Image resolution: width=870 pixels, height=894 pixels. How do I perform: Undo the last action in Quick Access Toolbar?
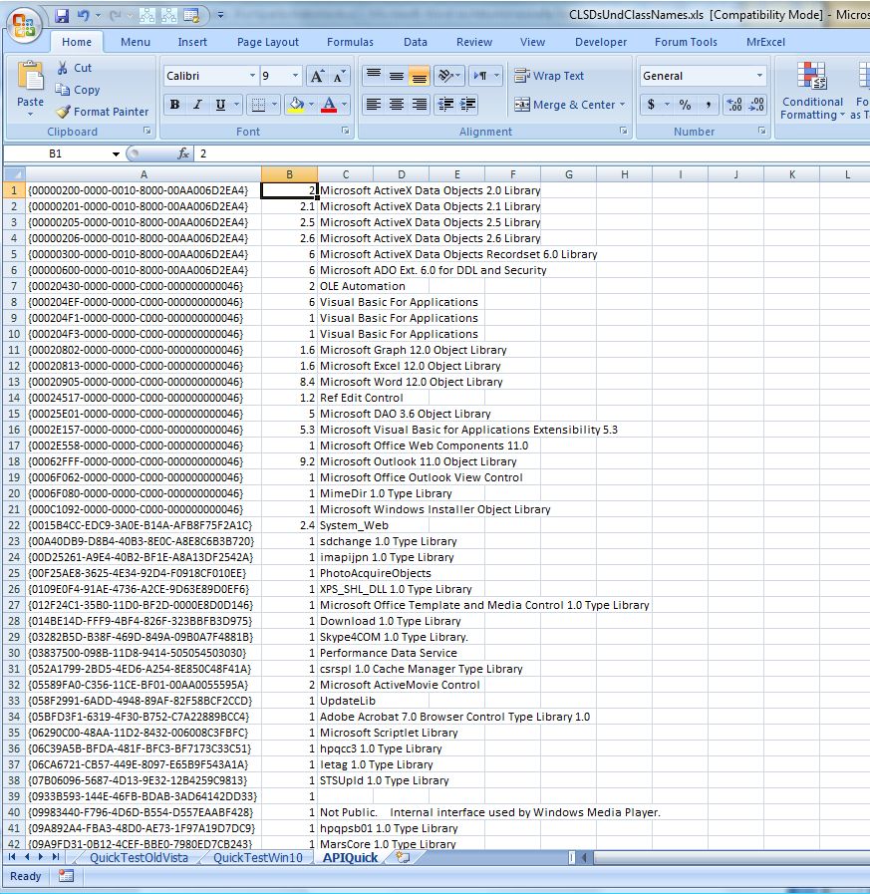click(x=84, y=15)
